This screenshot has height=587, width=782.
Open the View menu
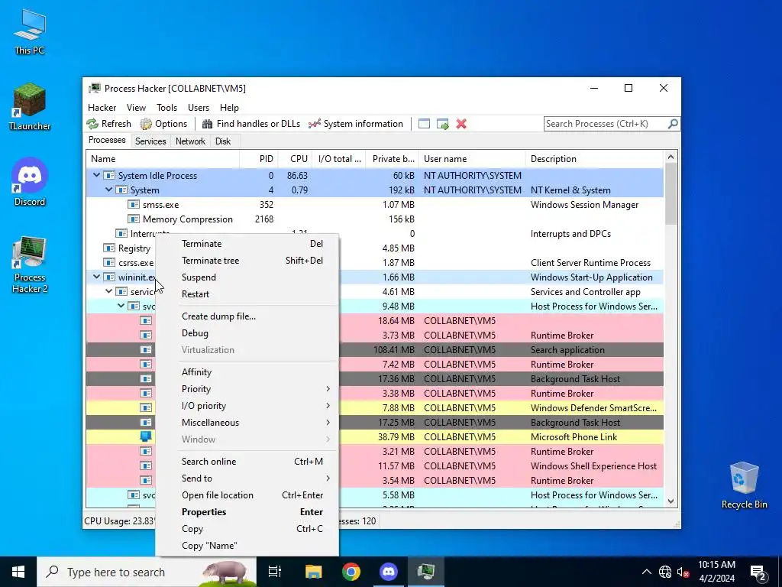[136, 107]
